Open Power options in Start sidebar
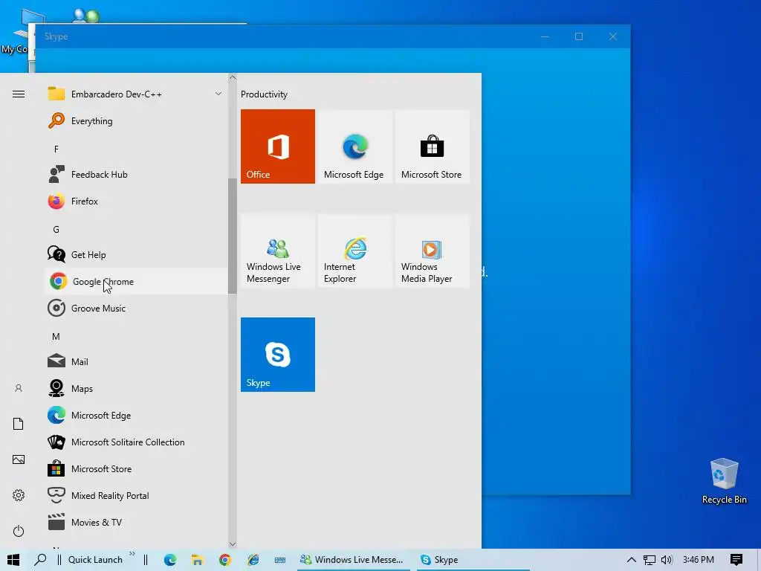Screen dimensions: 761x571 [19, 531]
